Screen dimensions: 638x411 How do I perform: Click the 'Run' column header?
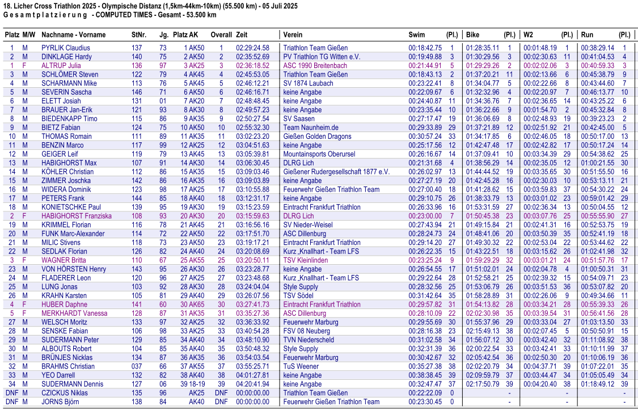coord(587,35)
